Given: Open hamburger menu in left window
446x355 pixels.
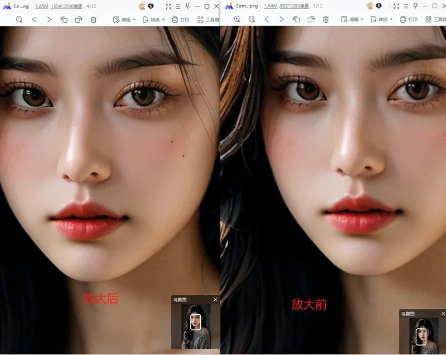Looking at the screenshot, I should click(x=178, y=6).
